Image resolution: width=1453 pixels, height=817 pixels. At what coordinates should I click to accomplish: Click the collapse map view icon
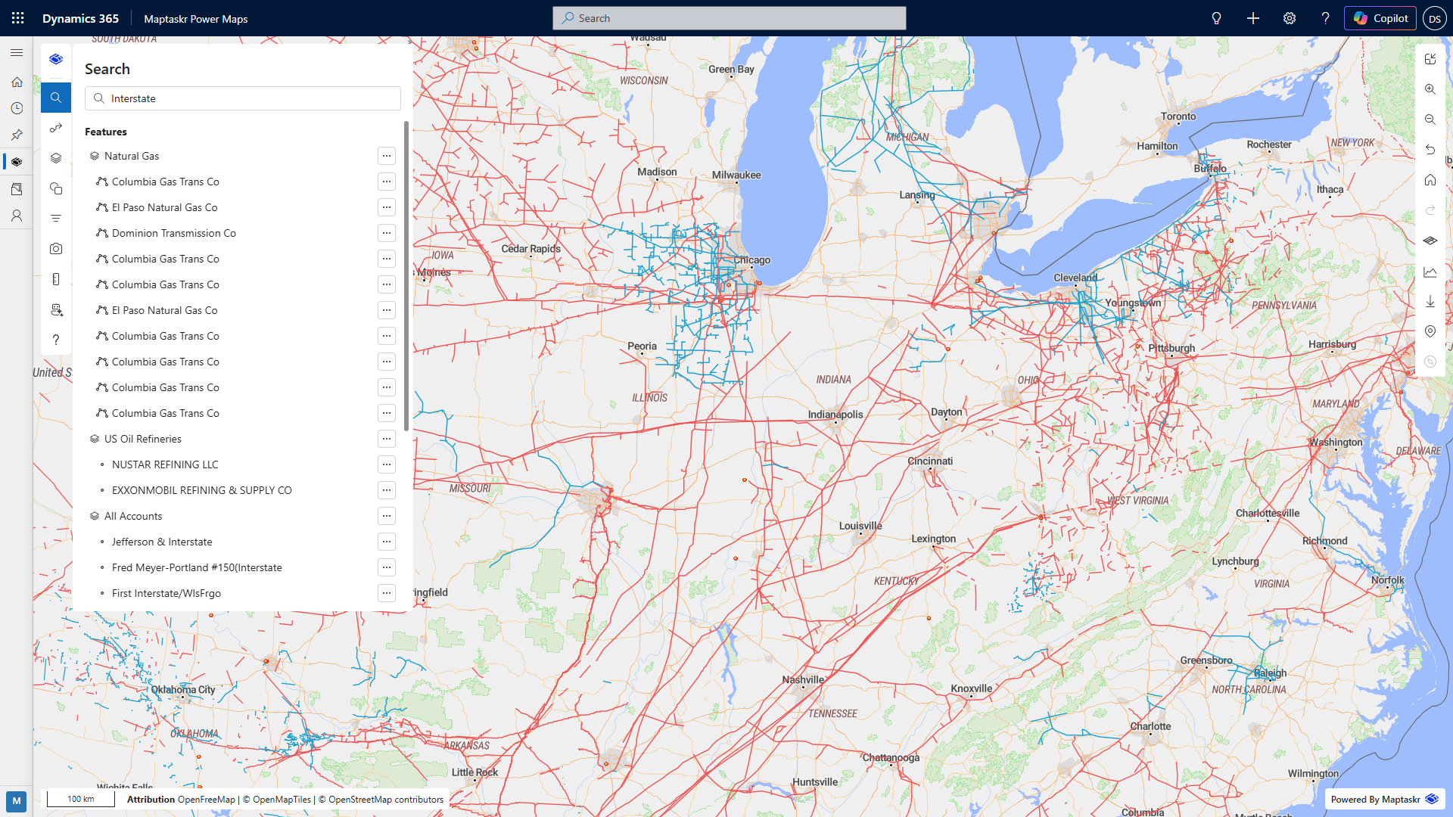(1430, 59)
